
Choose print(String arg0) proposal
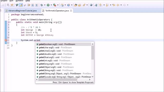click(x=64, y=70)
